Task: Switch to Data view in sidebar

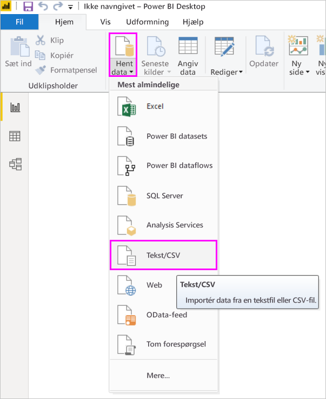Action: [x=15, y=136]
